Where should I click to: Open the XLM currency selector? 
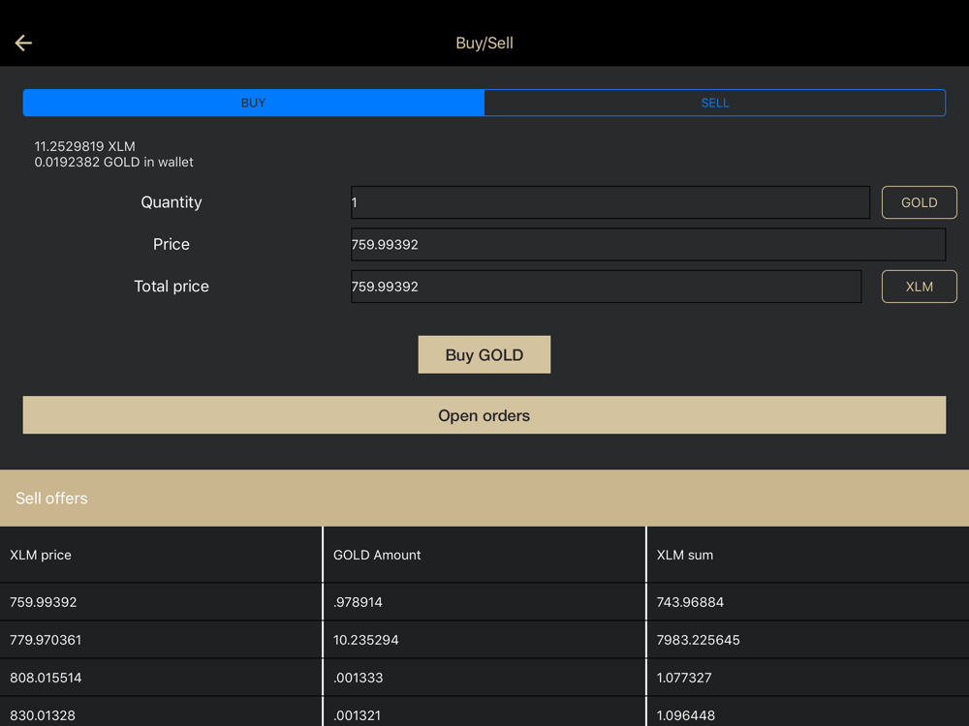[x=919, y=287]
